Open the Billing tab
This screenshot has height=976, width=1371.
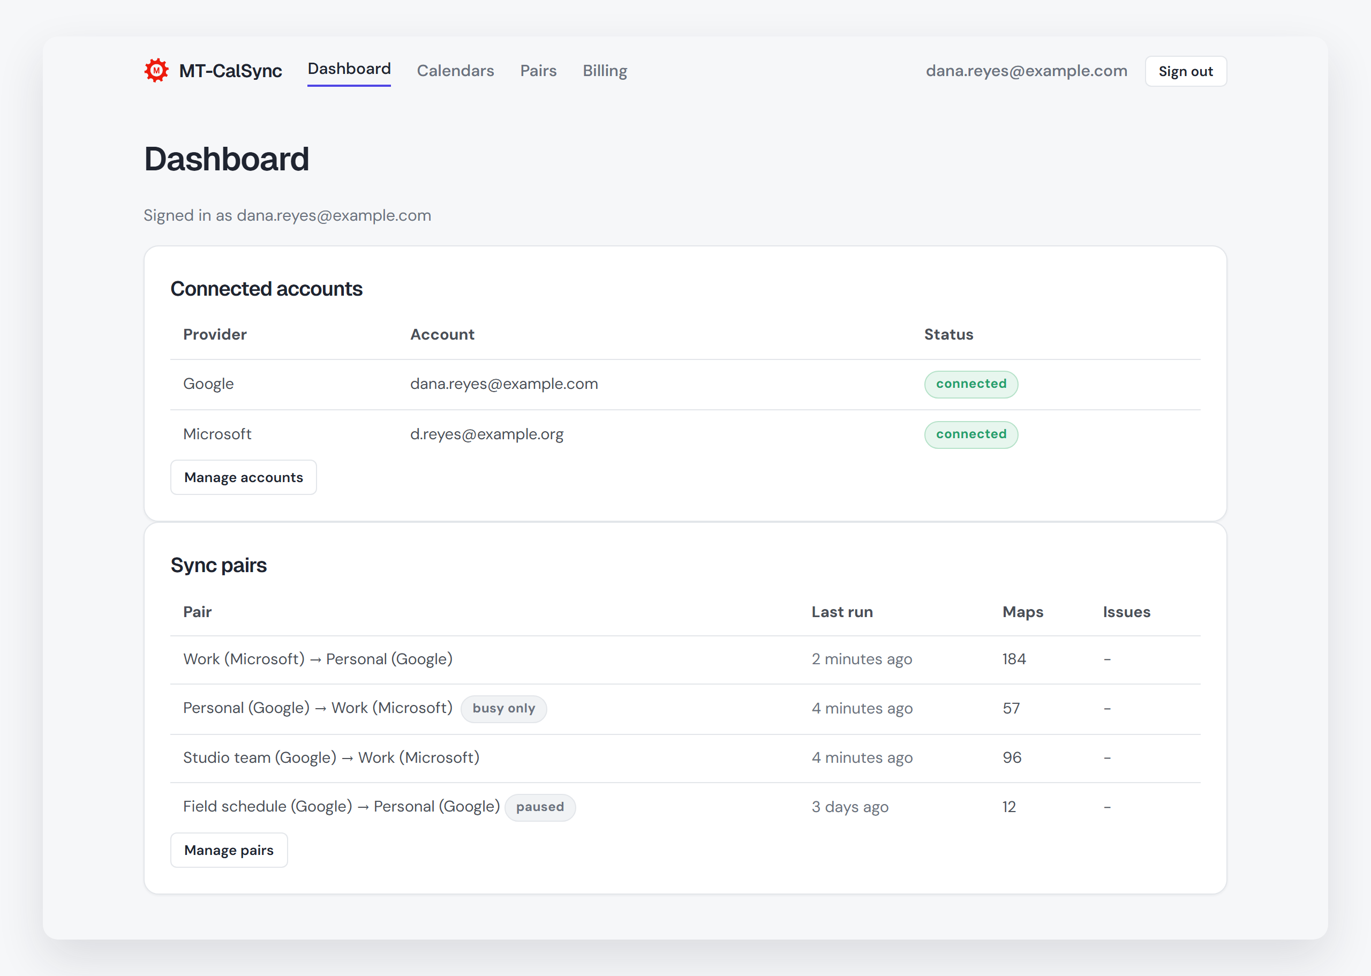(x=605, y=71)
